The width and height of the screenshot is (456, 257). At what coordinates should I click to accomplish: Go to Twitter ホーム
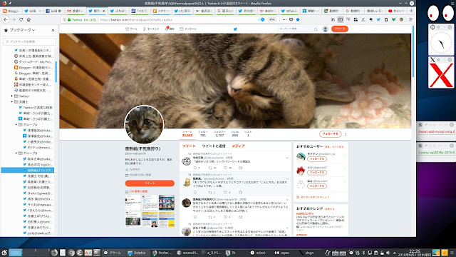coord(131,29)
